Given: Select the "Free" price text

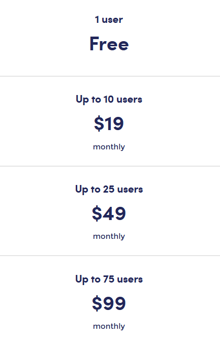Looking at the screenshot, I should coord(109,44).
